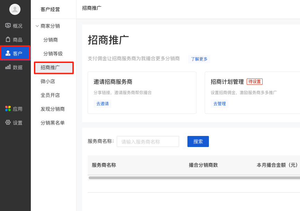Go to 微小店 menu item

pos(48,81)
